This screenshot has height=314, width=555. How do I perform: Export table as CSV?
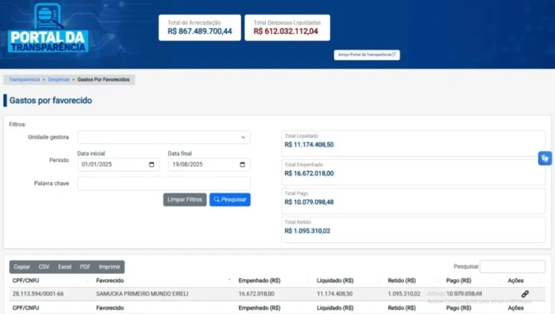click(x=44, y=267)
